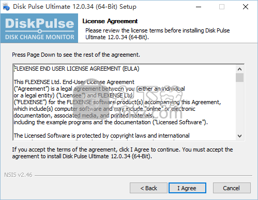
Task: Select the License Agreement heading
Action: tap(110, 21)
